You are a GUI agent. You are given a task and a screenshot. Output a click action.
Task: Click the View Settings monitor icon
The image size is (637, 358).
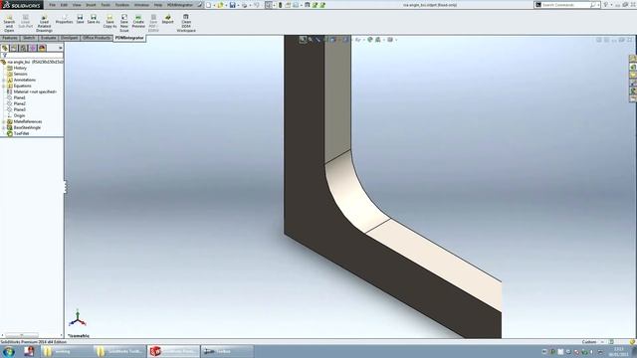[390, 40]
